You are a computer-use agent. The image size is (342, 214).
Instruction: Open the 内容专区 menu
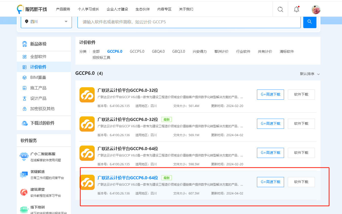click(x=164, y=9)
